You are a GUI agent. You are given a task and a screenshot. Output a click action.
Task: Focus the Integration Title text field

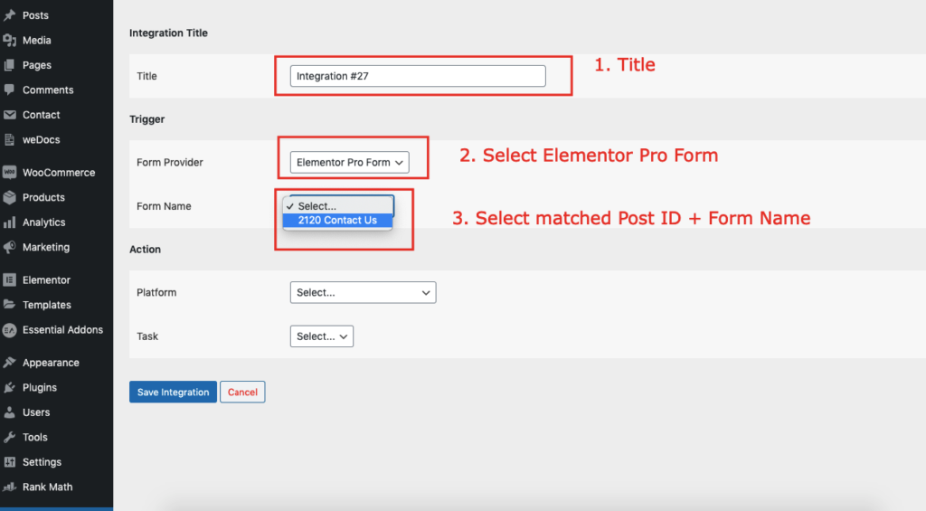(418, 76)
